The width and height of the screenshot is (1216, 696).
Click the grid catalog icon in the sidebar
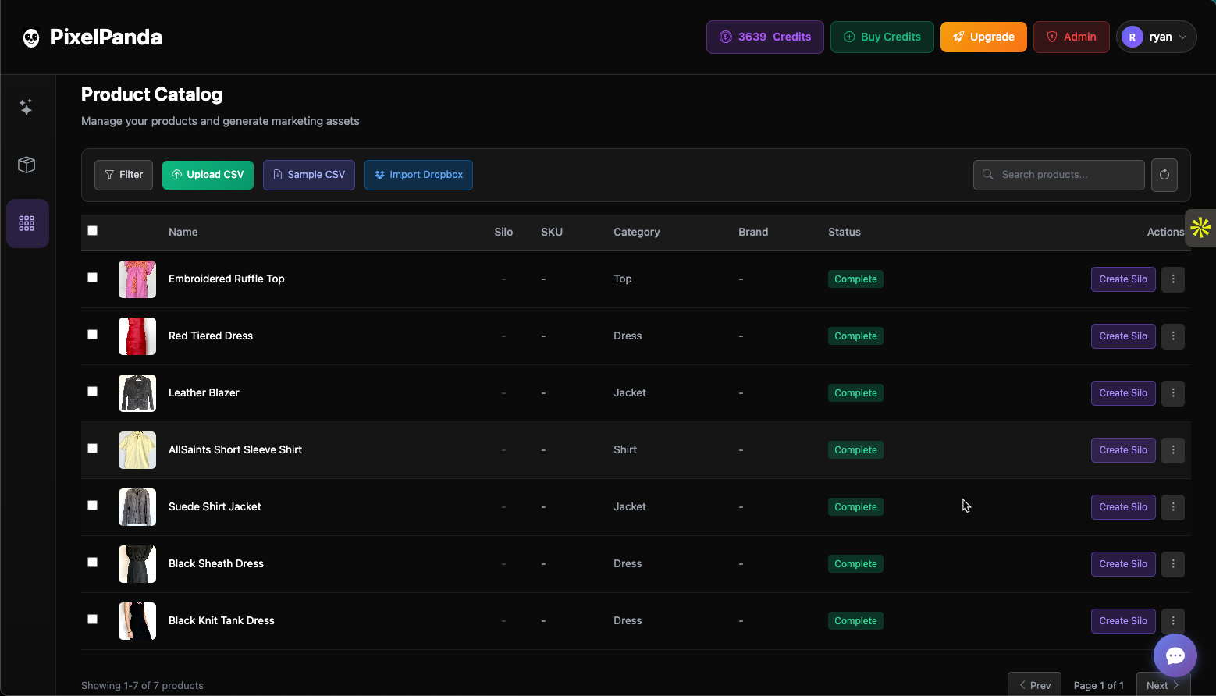27,223
